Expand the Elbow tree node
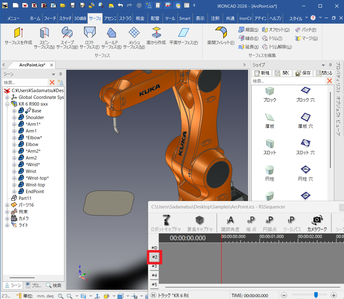Viewport: 344px width, 299px height. [14, 144]
